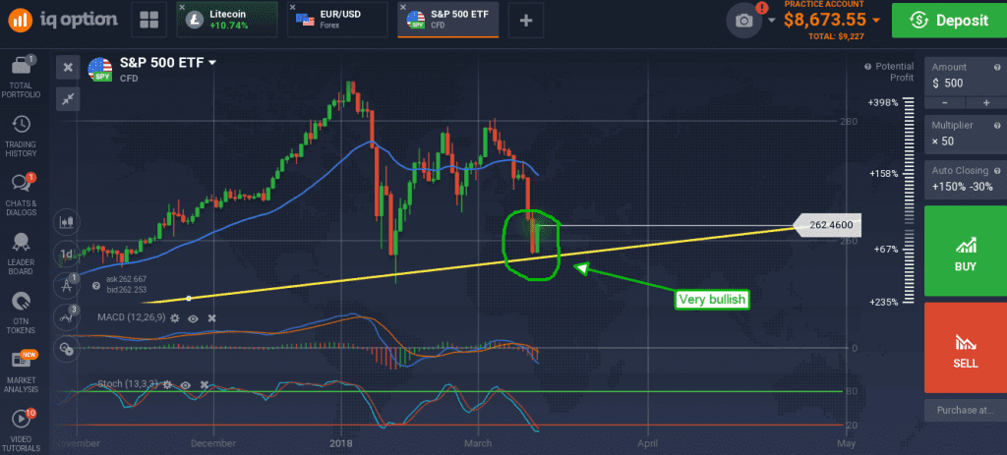The width and height of the screenshot is (1007, 455).
Task: Open Auto Closing +150% -30% settings
Action: 965,179
